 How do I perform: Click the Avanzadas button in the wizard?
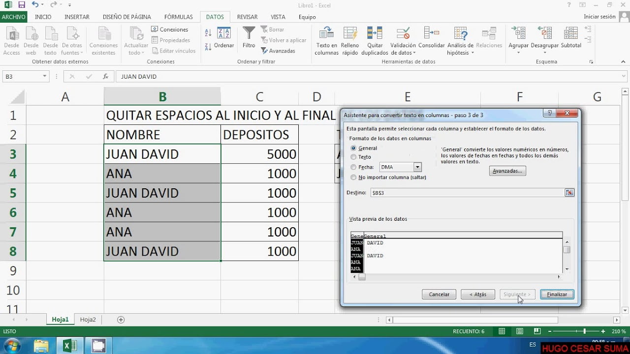(507, 171)
